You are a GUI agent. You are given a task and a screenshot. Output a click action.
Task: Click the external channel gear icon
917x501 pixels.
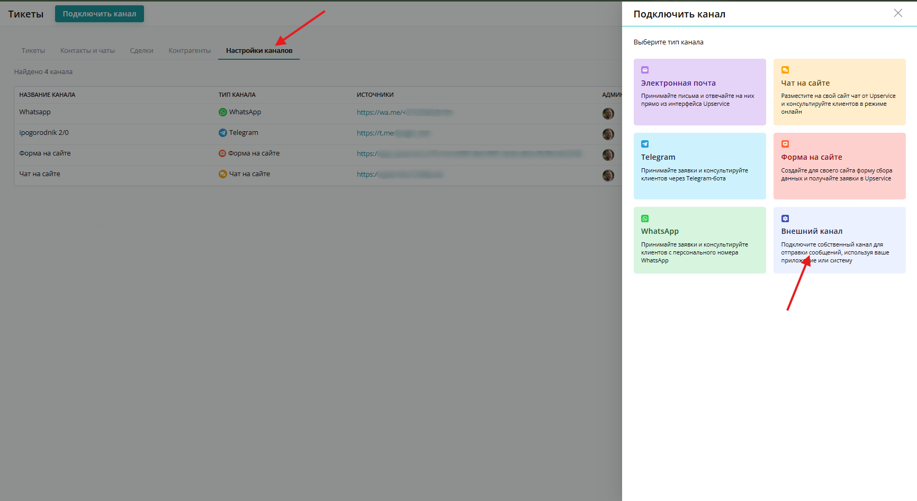(x=785, y=218)
